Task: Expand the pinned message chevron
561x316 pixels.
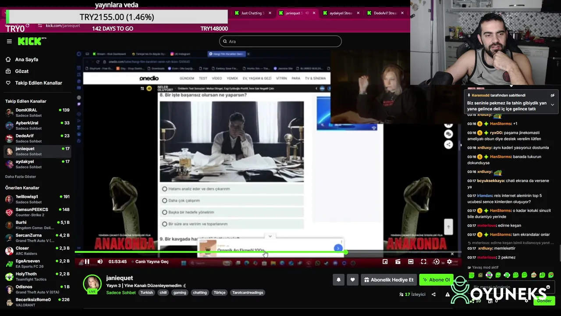Action: [x=552, y=105]
